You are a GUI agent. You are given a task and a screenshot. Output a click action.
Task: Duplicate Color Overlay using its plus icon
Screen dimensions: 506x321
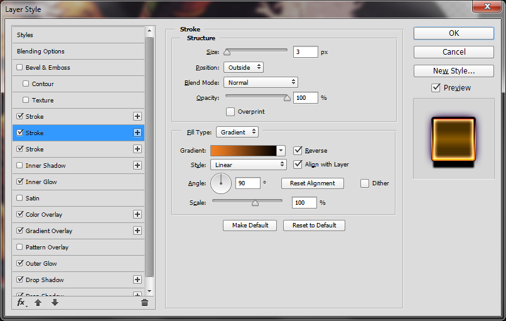click(x=137, y=214)
